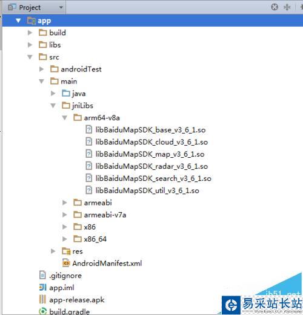Click the armeabi-v7a folder icon
The image size is (303, 315).
(78, 215)
